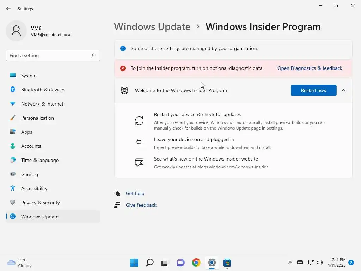Collapse the Welcome to Insider Program section
This screenshot has width=361, height=271.
tap(343, 90)
